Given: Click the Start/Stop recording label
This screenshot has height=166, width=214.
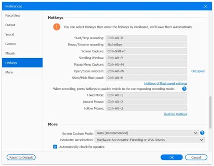Looking at the screenshot, I should pos(89,38).
